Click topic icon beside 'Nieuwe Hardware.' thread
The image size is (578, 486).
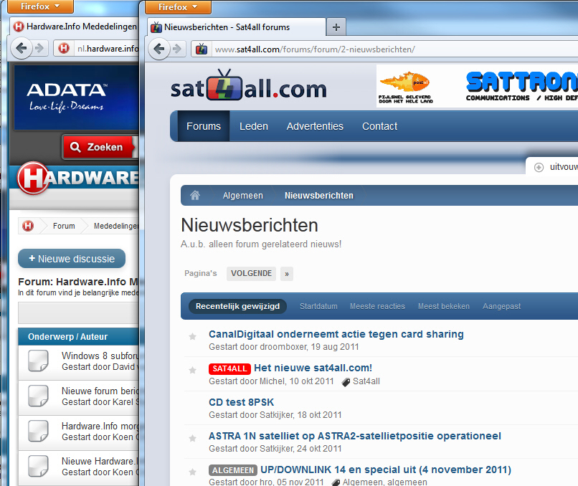click(38, 466)
